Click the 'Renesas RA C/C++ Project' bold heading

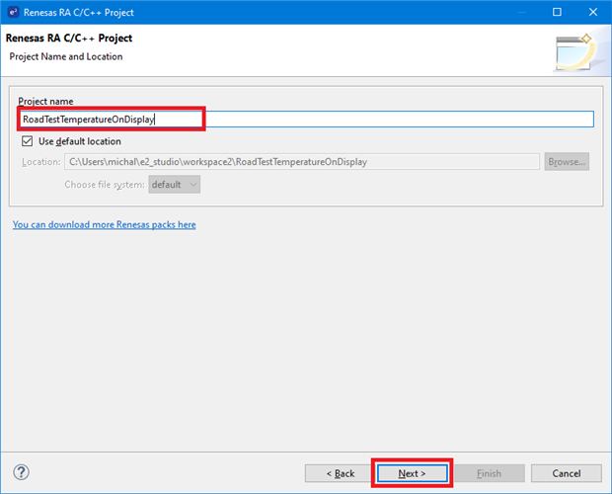pyautogui.click(x=69, y=38)
